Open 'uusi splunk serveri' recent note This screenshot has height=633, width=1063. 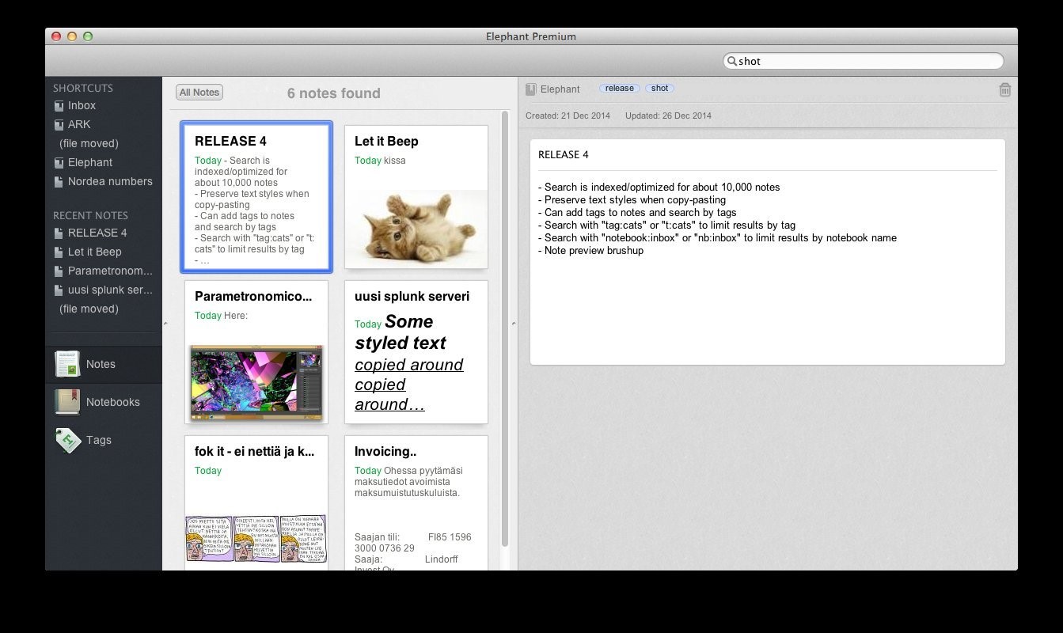click(x=109, y=290)
